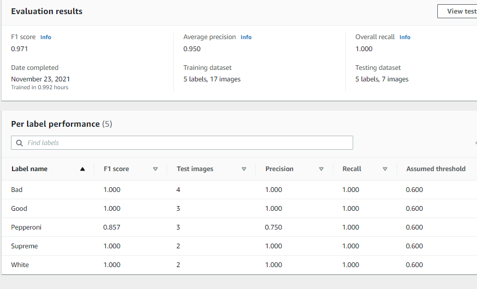Click White F1 score value 1.000
This screenshot has height=289, width=477.
coord(112,265)
